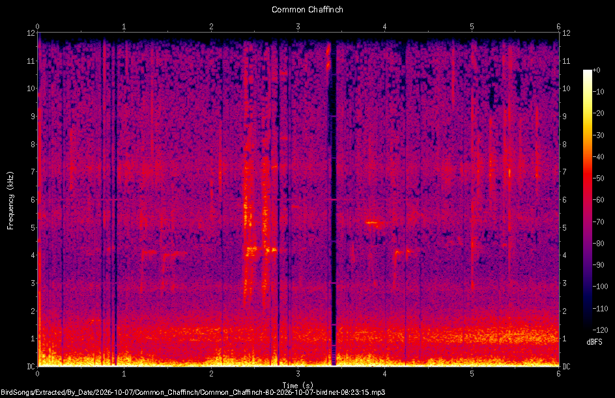The width and height of the screenshot is (615, 398).
Task: Click the "+0" value on color scale
Action: (x=596, y=70)
